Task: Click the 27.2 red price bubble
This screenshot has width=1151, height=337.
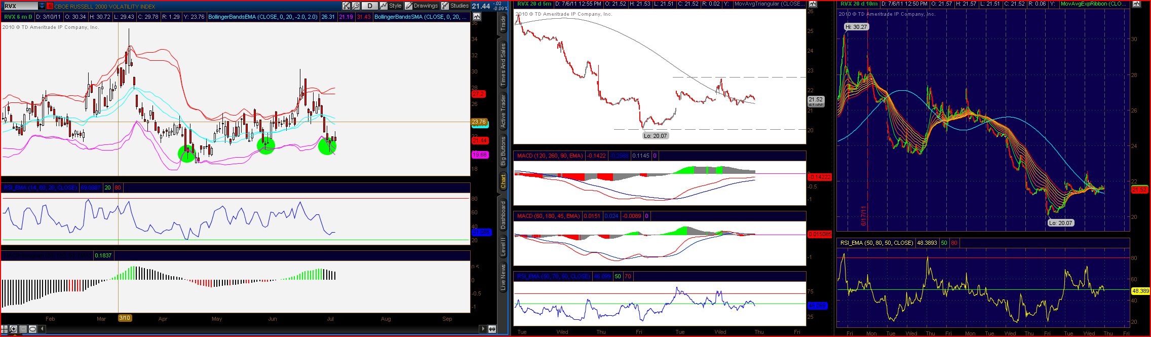Action: click(478, 94)
